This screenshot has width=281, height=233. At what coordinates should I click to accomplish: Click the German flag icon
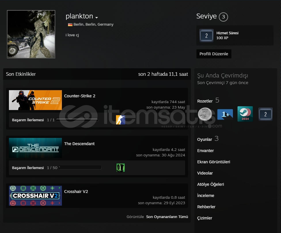point(70,24)
